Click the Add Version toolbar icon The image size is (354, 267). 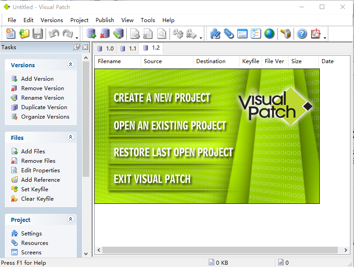click(91, 34)
